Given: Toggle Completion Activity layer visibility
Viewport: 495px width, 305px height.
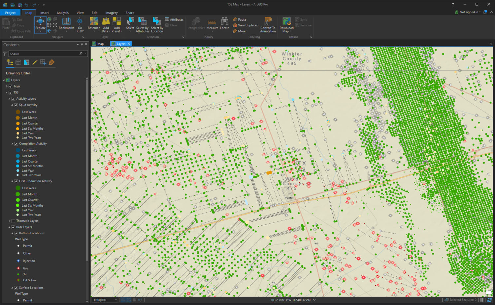Looking at the screenshot, I should [x=16, y=144].
